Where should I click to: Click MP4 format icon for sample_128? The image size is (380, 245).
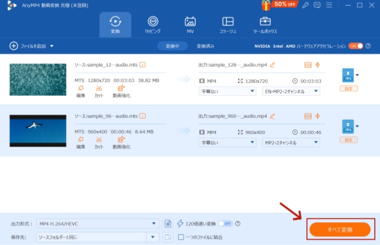(x=348, y=76)
